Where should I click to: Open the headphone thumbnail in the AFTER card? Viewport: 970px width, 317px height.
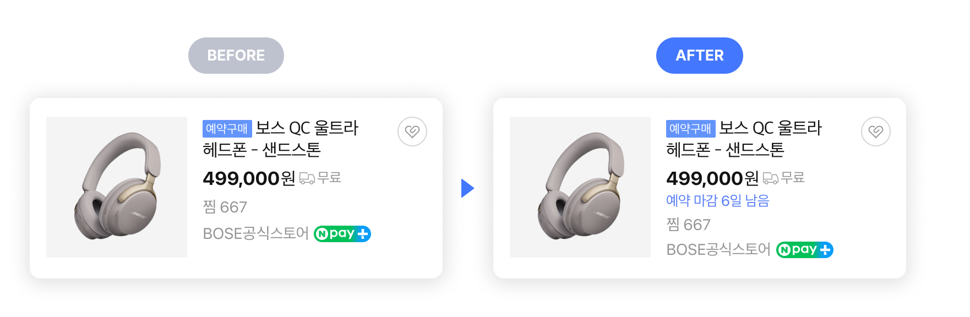pos(580,187)
